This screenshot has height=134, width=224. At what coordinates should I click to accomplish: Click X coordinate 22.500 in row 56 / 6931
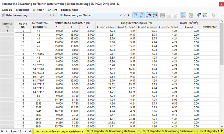56,73
